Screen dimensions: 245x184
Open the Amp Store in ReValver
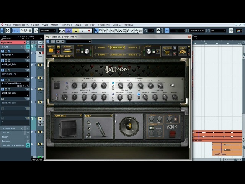click(x=167, y=50)
